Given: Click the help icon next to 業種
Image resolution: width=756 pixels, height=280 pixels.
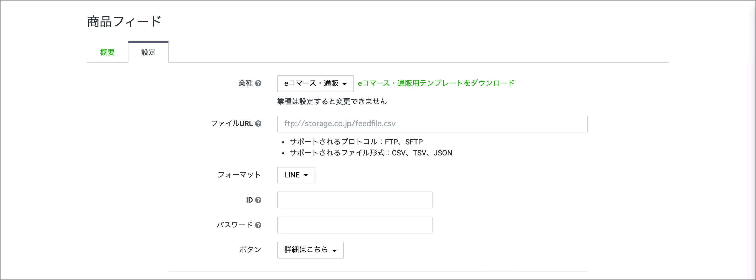Looking at the screenshot, I should tap(258, 83).
